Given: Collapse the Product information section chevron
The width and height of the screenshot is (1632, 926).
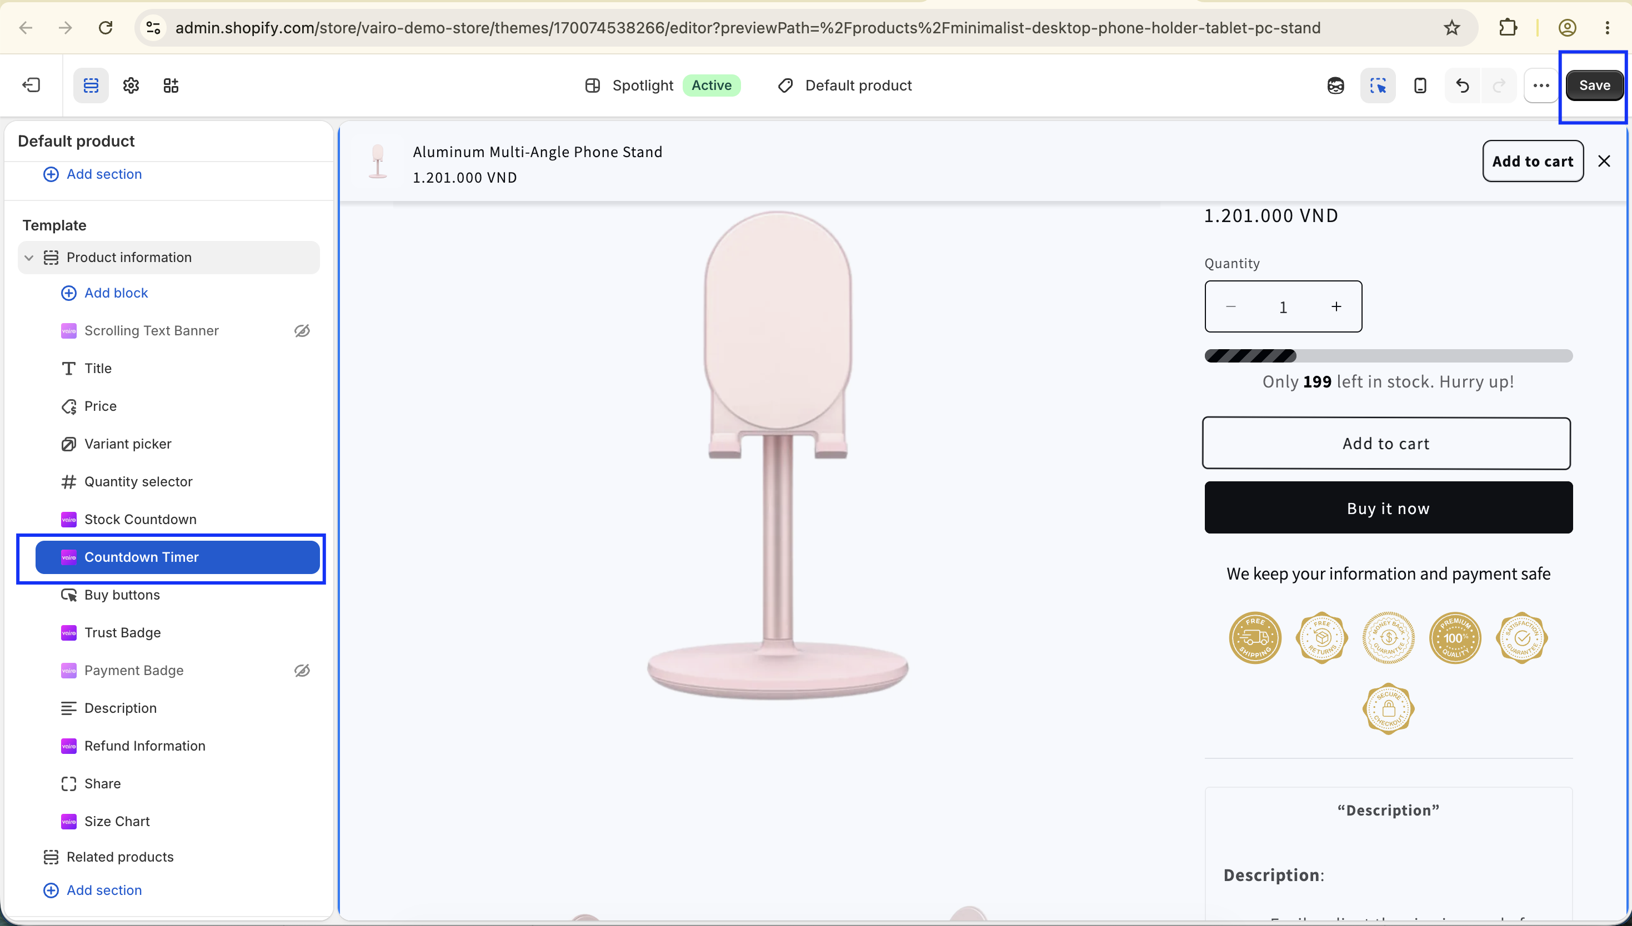Looking at the screenshot, I should pyautogui.click(x=29, y=258).
